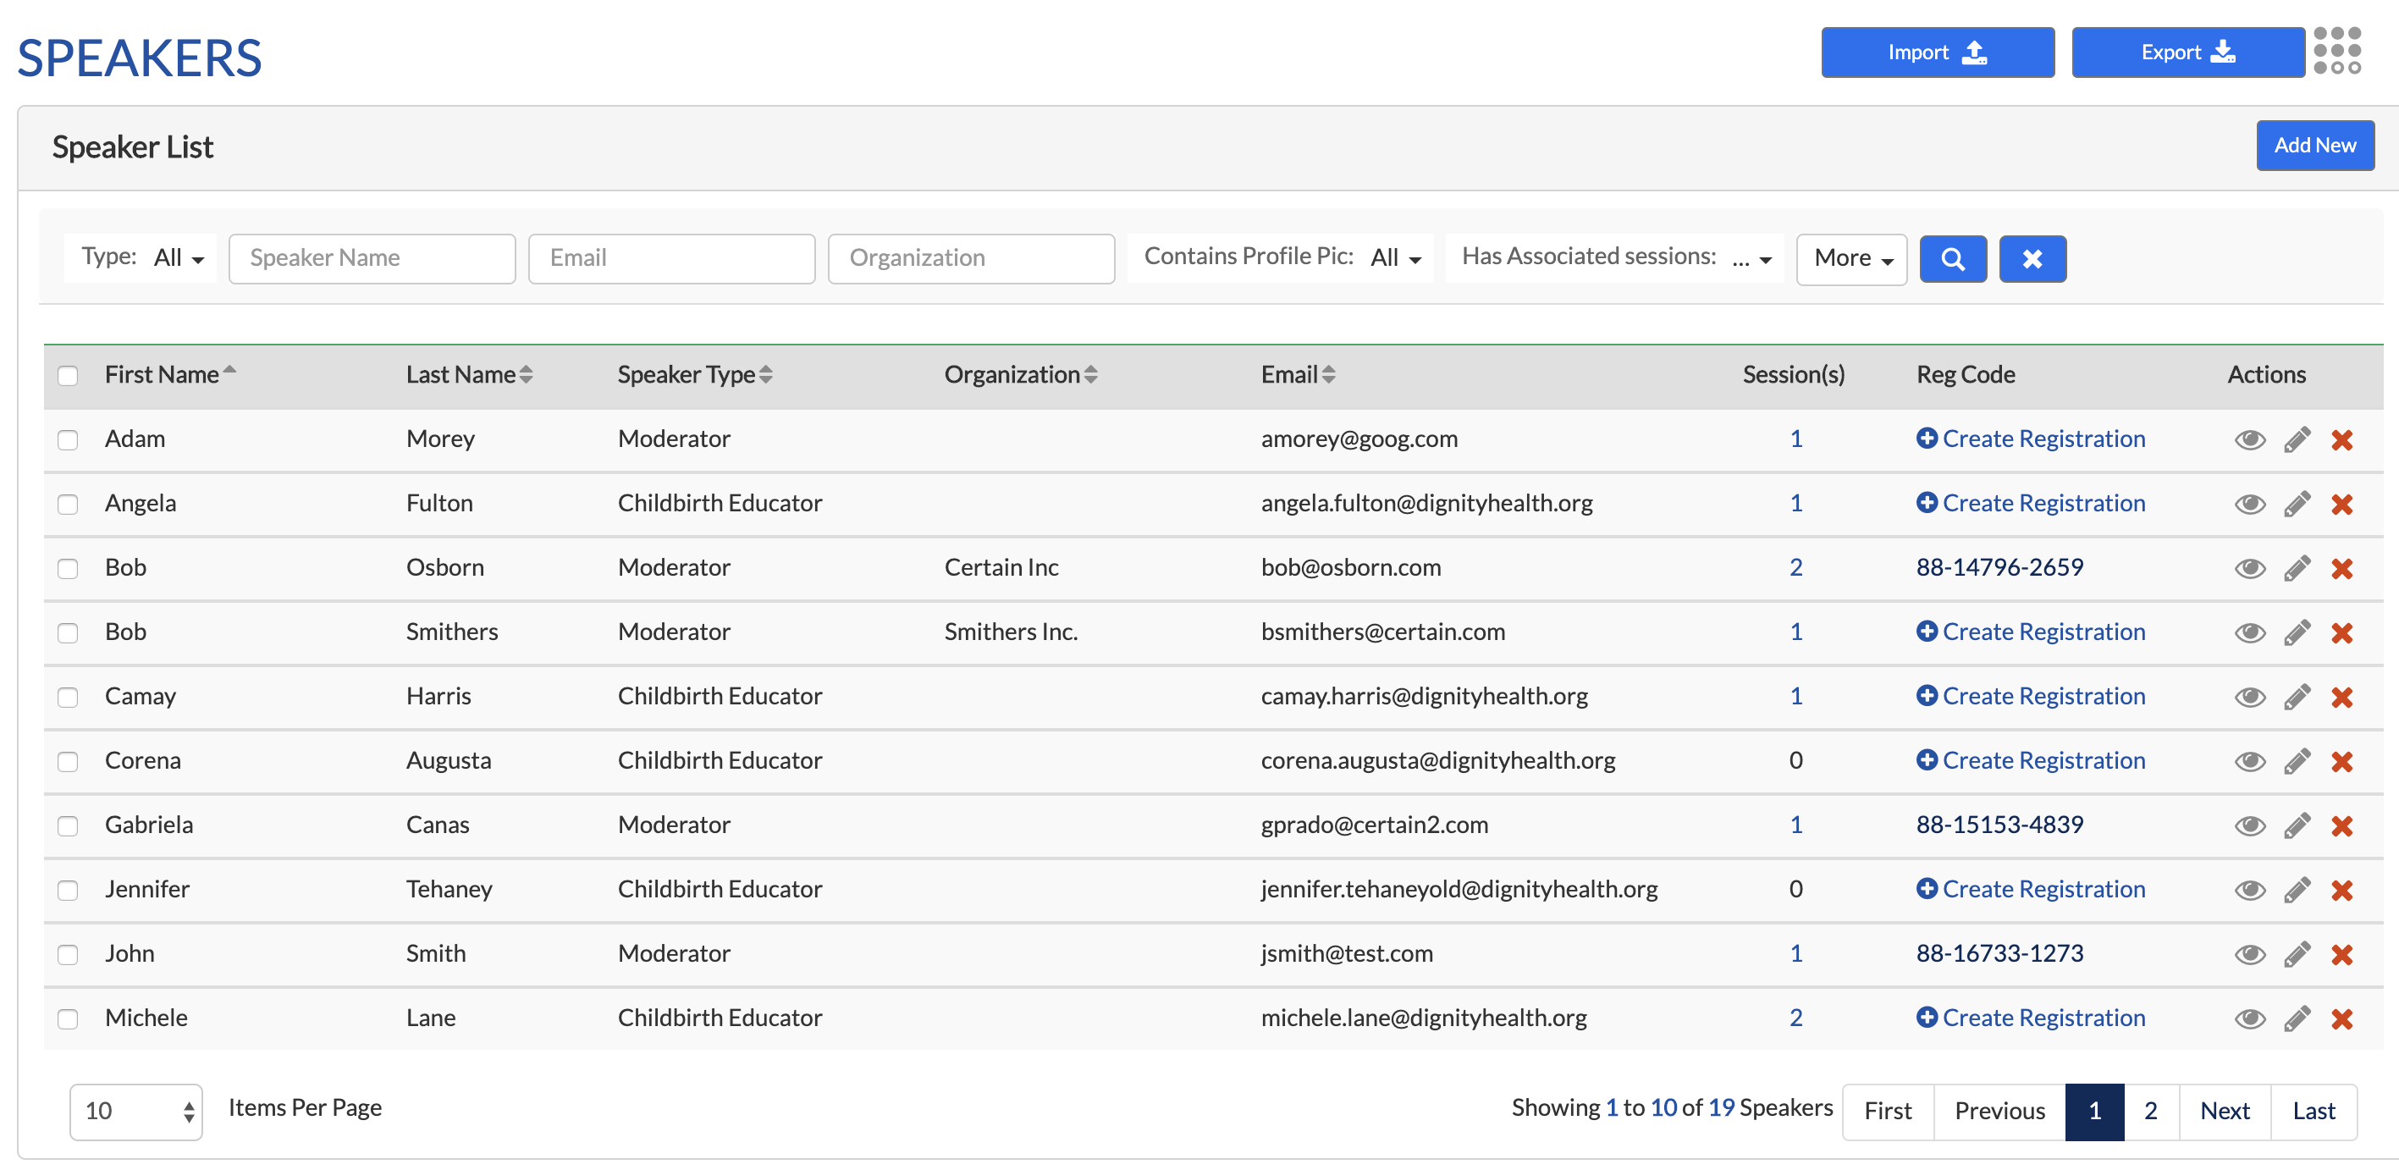Edit Angela Fulton with the pencil icon
The image size is (2399, 1170).
click(x=2297, y=504)
